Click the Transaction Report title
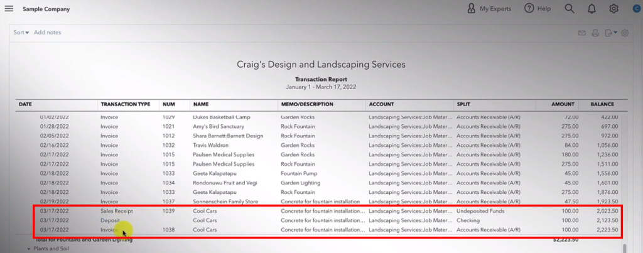 [321, 80]
